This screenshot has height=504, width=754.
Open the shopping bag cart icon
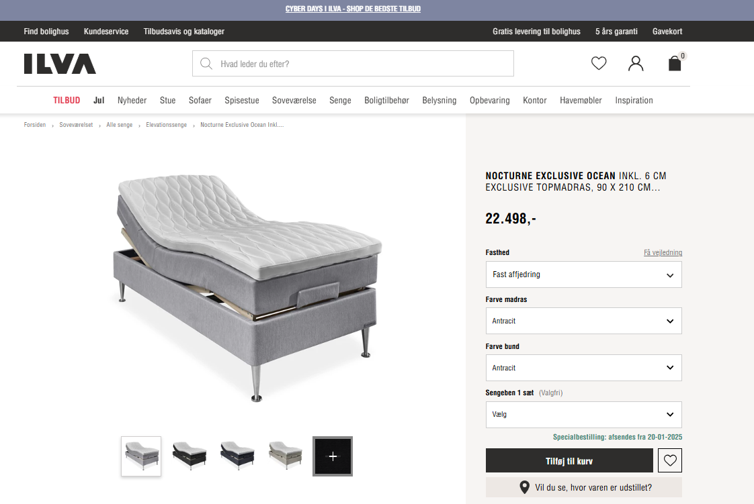pyautogui.click(x=675, y=62)
